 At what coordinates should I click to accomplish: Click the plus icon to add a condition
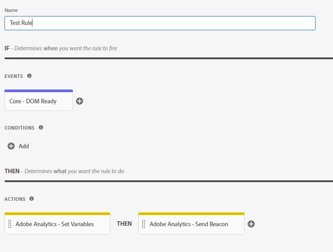click(11, 146)
